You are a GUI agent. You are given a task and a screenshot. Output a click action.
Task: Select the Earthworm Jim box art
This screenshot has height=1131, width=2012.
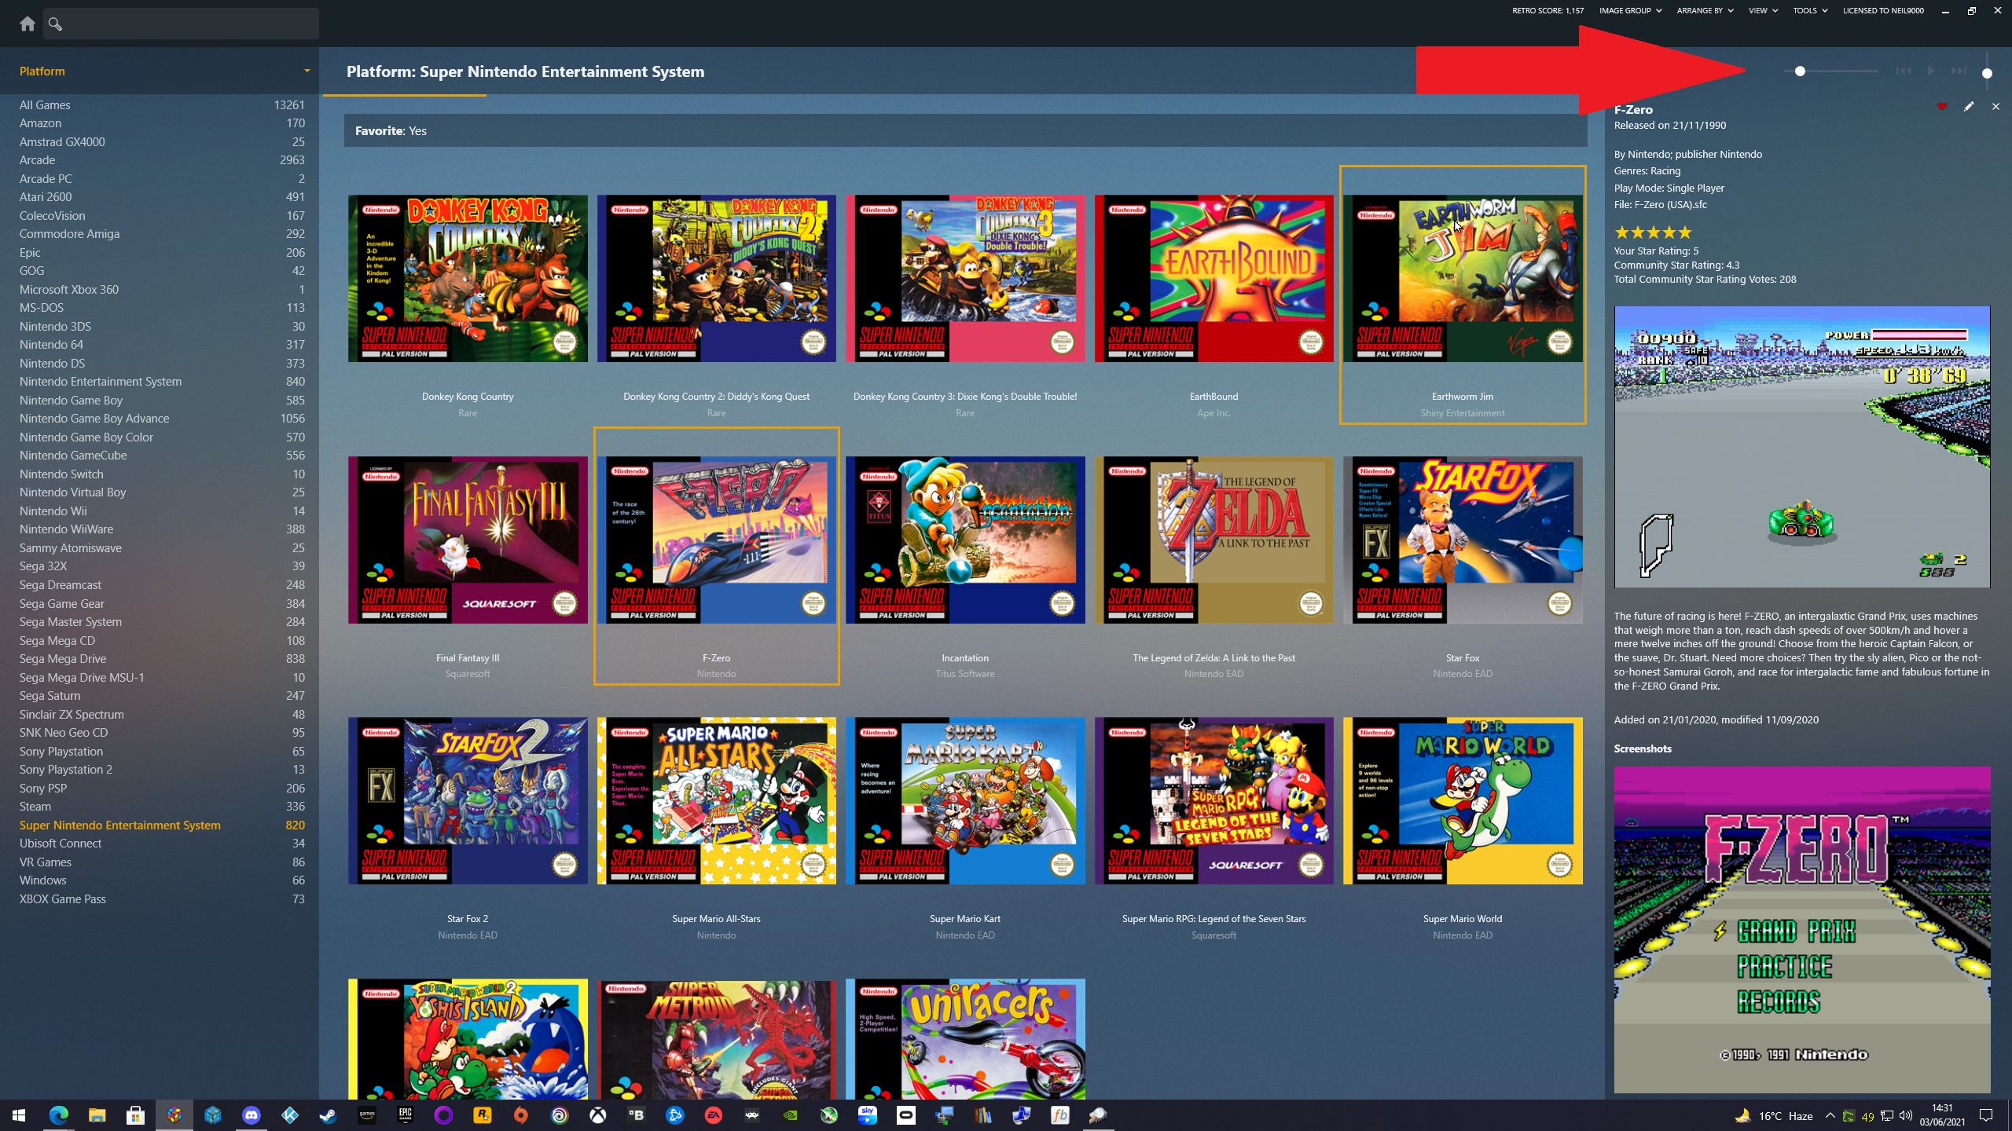pyautogui.click(x=1463, y=279)
